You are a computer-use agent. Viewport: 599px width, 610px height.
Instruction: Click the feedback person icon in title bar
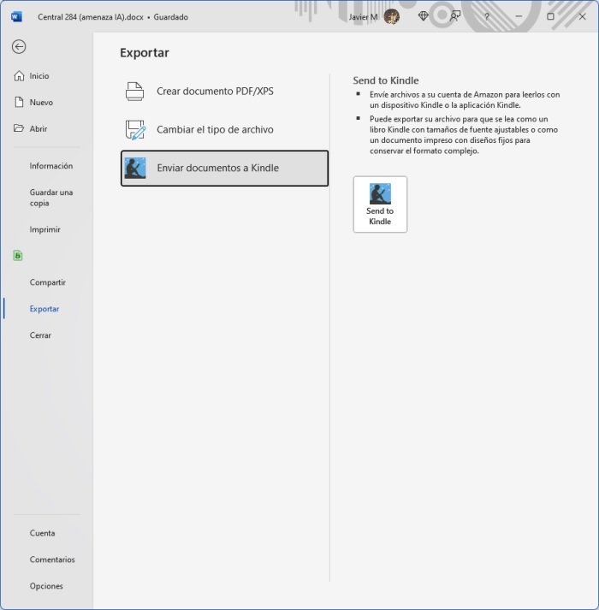(x=454, y=16)
